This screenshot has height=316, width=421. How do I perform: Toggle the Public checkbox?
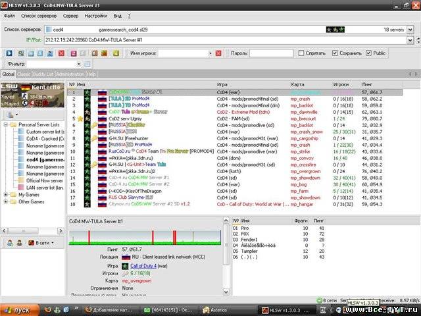[368, 53]
